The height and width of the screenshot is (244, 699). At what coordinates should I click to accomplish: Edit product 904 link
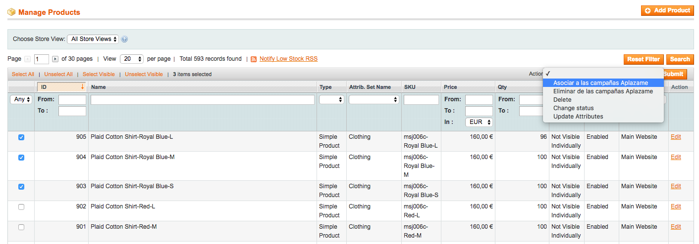(676, 157)
